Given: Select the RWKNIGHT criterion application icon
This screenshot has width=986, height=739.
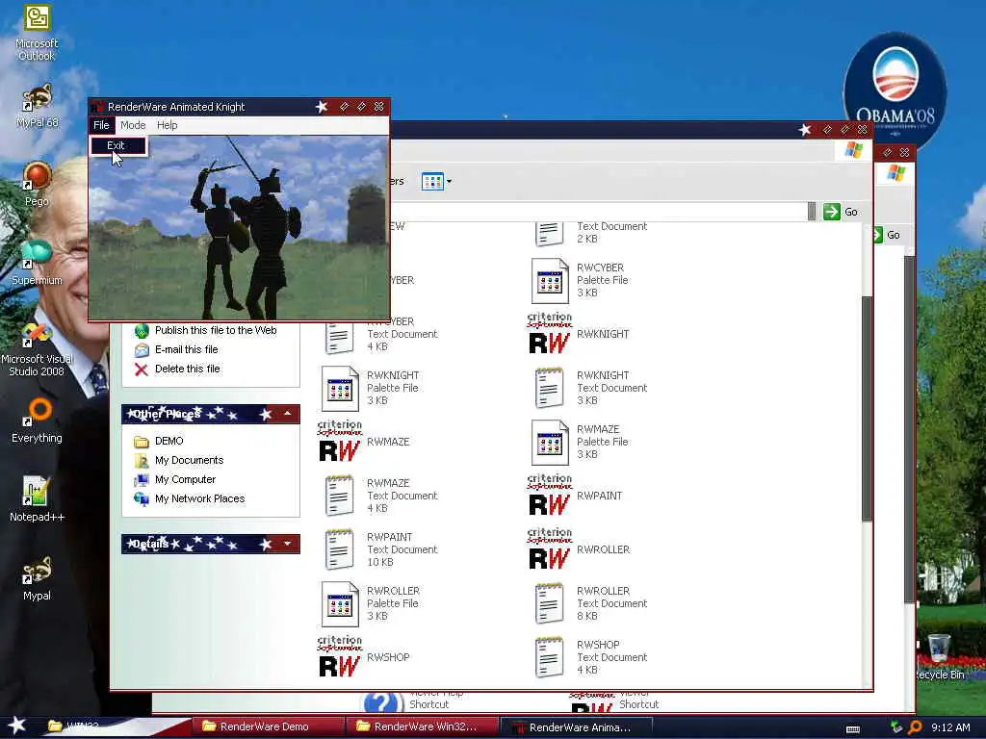Looking at the screenshot, I should (x=550, y=334).
